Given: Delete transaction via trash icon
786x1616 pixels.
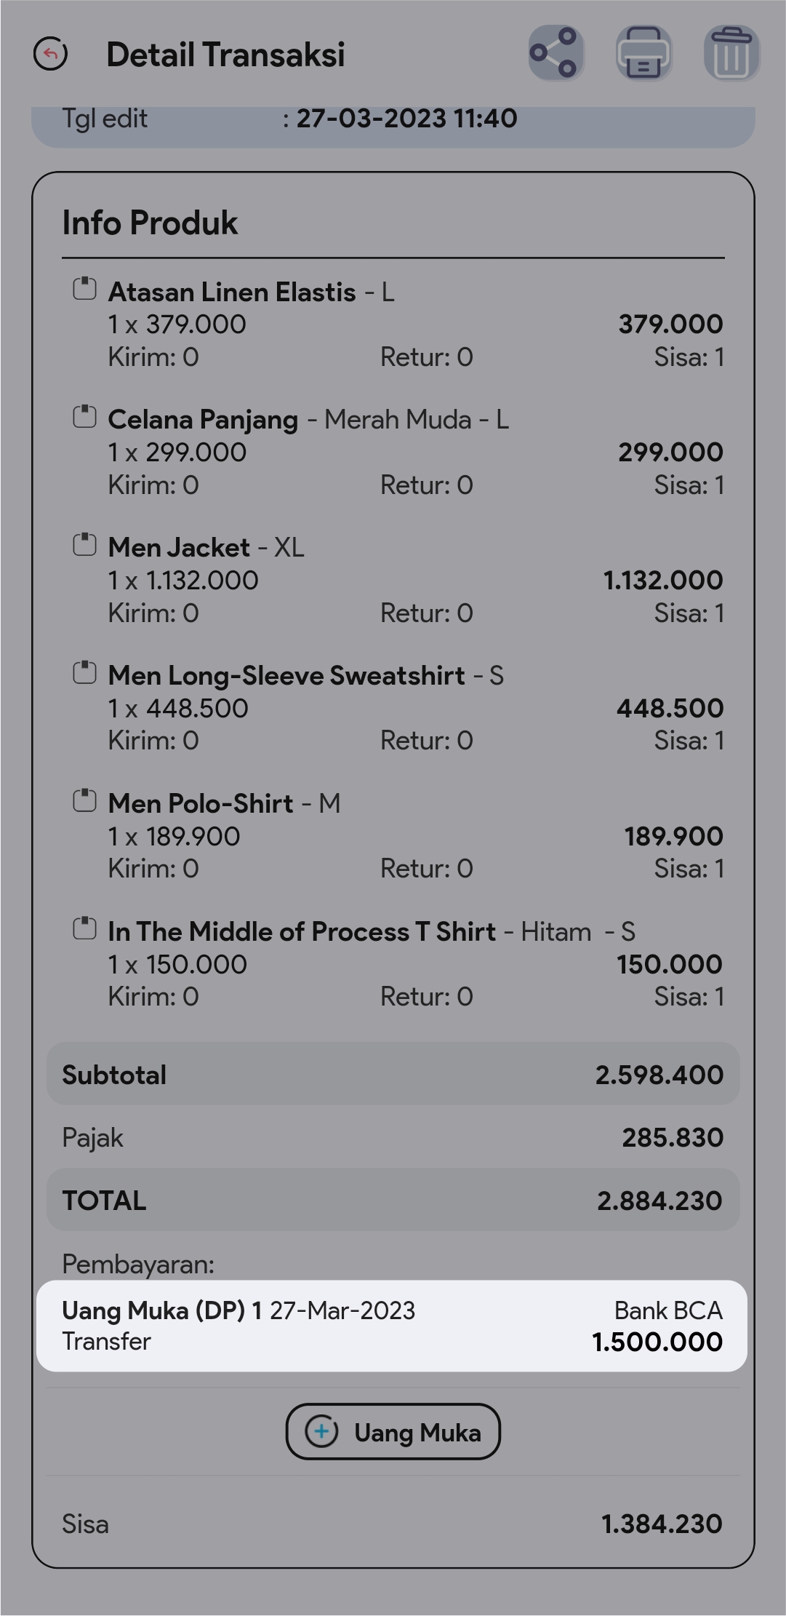Looking at the screenshot, I should tap(731, 53).
